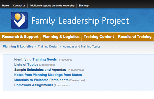Switch to the Results of Training tab

pos(135,37)
